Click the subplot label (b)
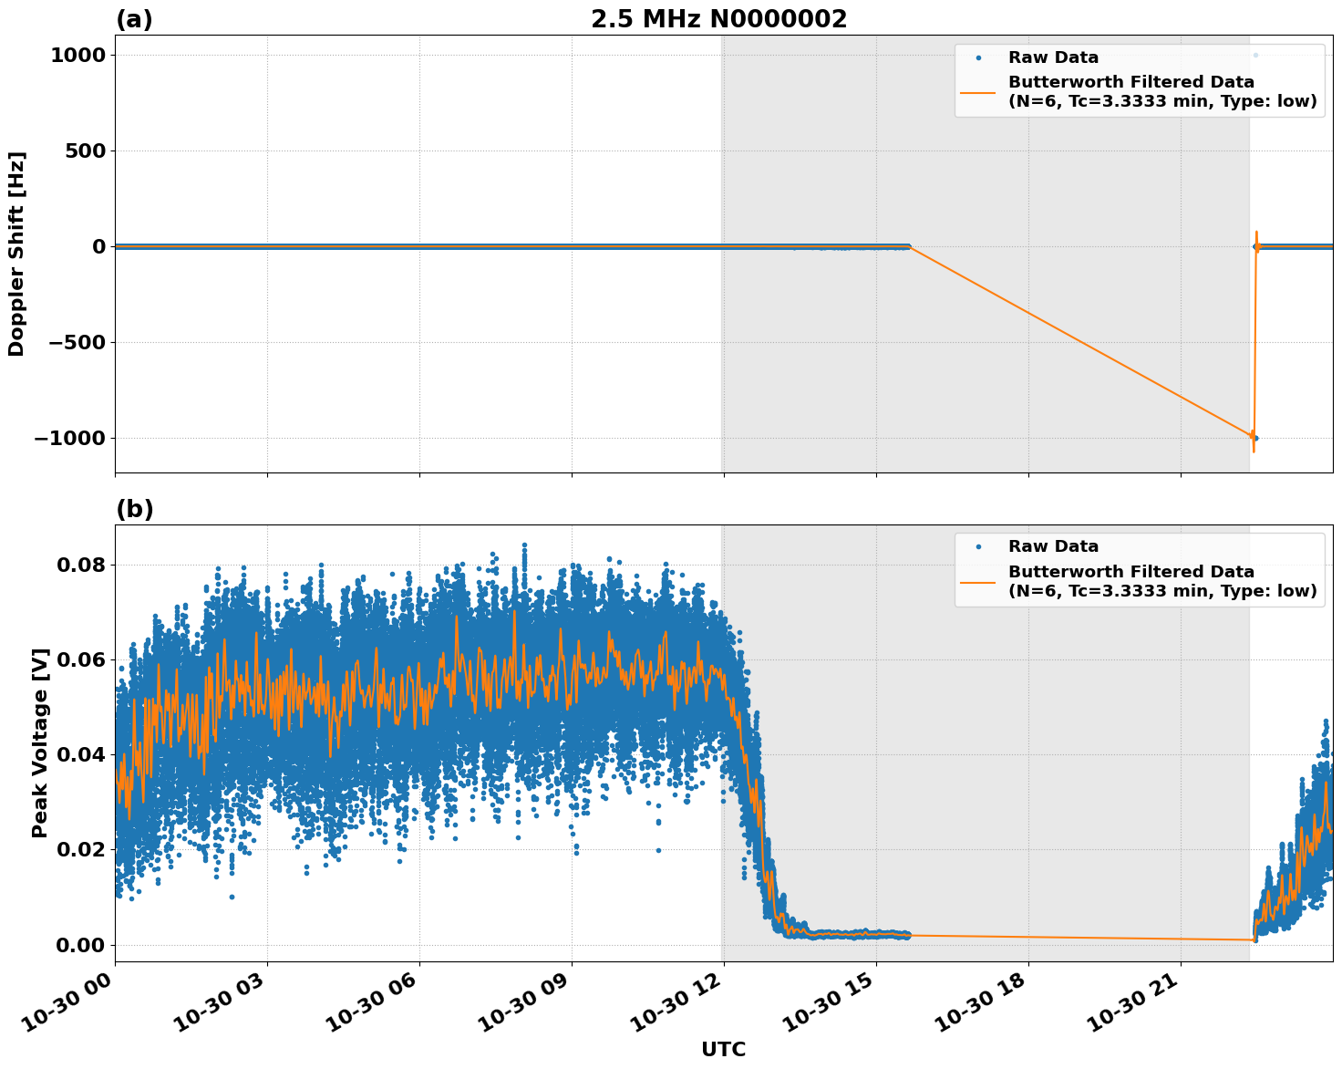1342x1069 pixels. (x=135, y=507)
